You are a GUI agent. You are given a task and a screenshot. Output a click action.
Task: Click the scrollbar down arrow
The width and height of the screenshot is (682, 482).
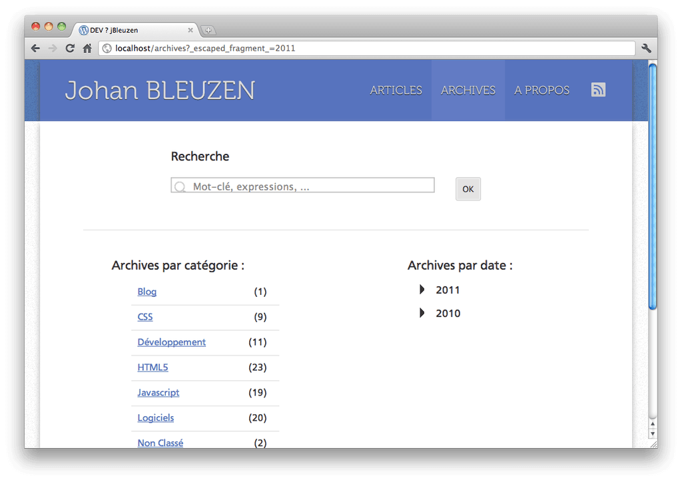coord(653,434)
